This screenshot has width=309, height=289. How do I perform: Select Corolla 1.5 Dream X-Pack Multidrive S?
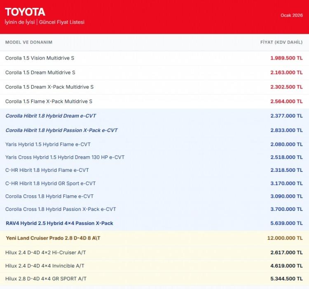[49, 87]
